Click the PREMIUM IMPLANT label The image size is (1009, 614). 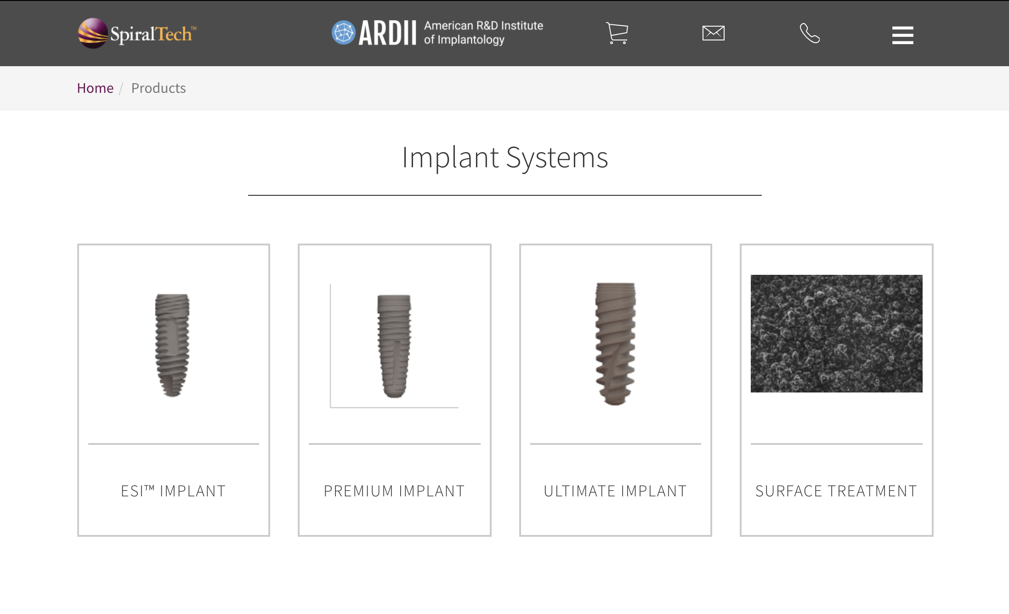394,491
